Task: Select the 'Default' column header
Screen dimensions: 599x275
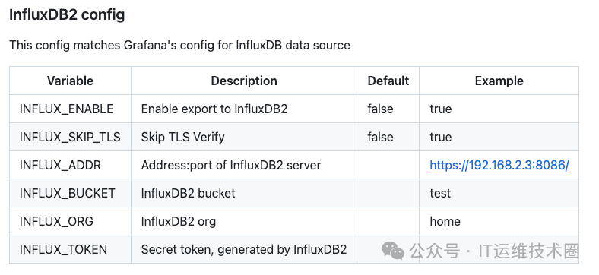Action: click(388, 81)
